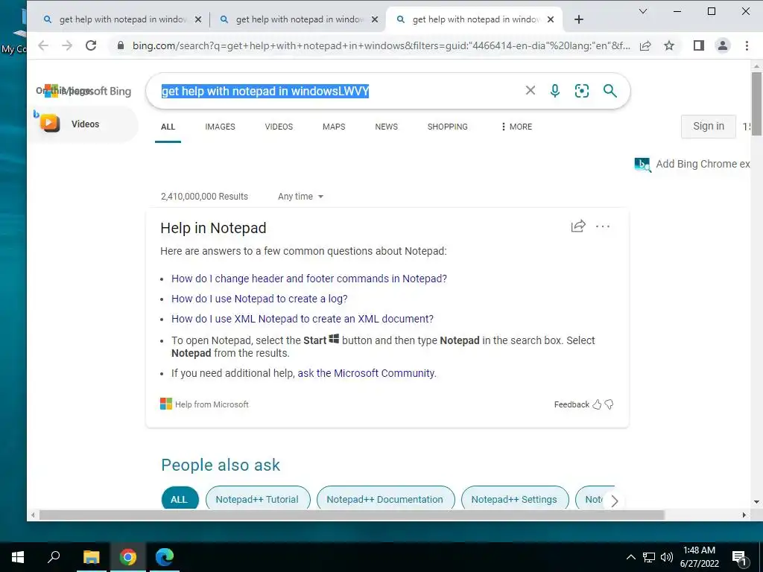The image size is (763, 572).
Task: Bookmark this page with the star icon
Action: point(669,45)
